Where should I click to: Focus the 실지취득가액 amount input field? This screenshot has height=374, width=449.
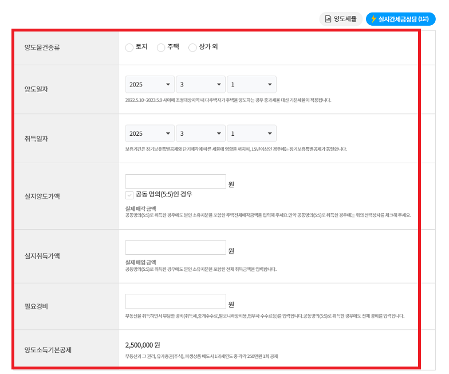point(175,247)
